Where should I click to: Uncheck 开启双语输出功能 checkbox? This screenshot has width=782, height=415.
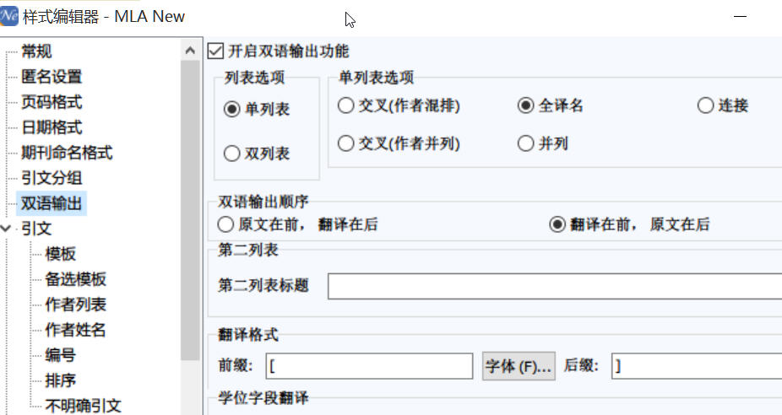coord(215,51)
